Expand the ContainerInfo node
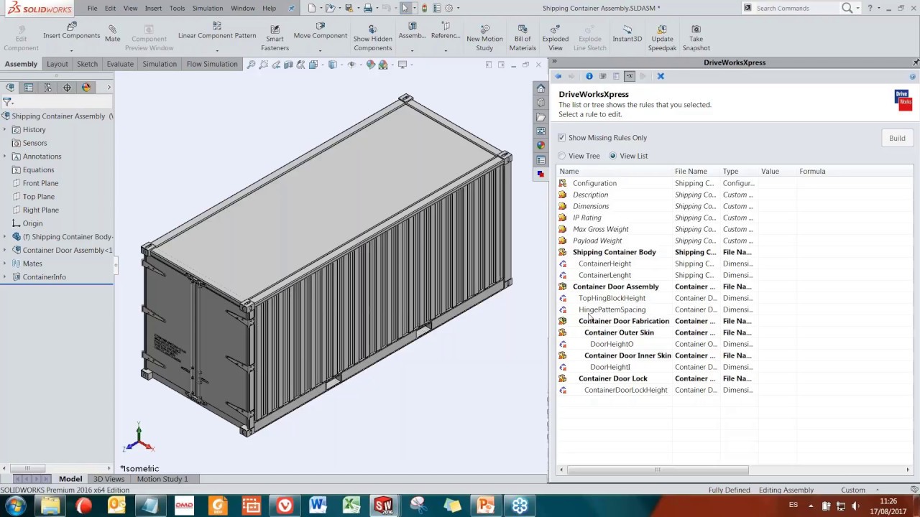 (4, 277)
